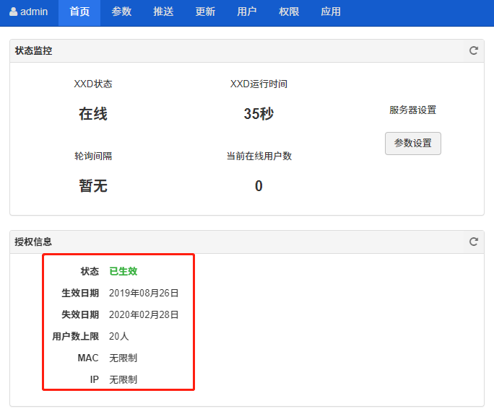The height and width of the screenshot is (419, 494).
Task: Click the admin user icon
Action: click(x=13, y=12)
